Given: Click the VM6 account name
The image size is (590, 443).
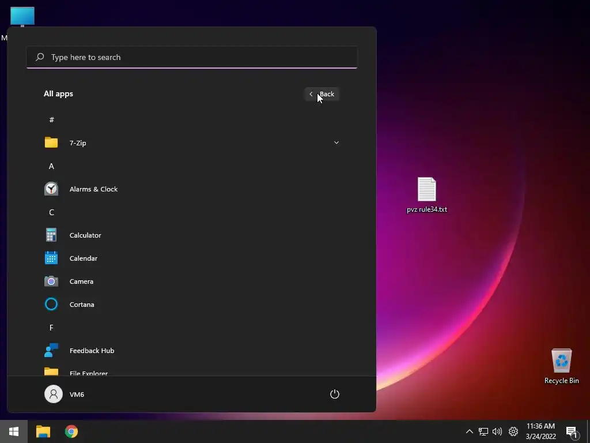Looking at the screenshot, I should (77, 395).
